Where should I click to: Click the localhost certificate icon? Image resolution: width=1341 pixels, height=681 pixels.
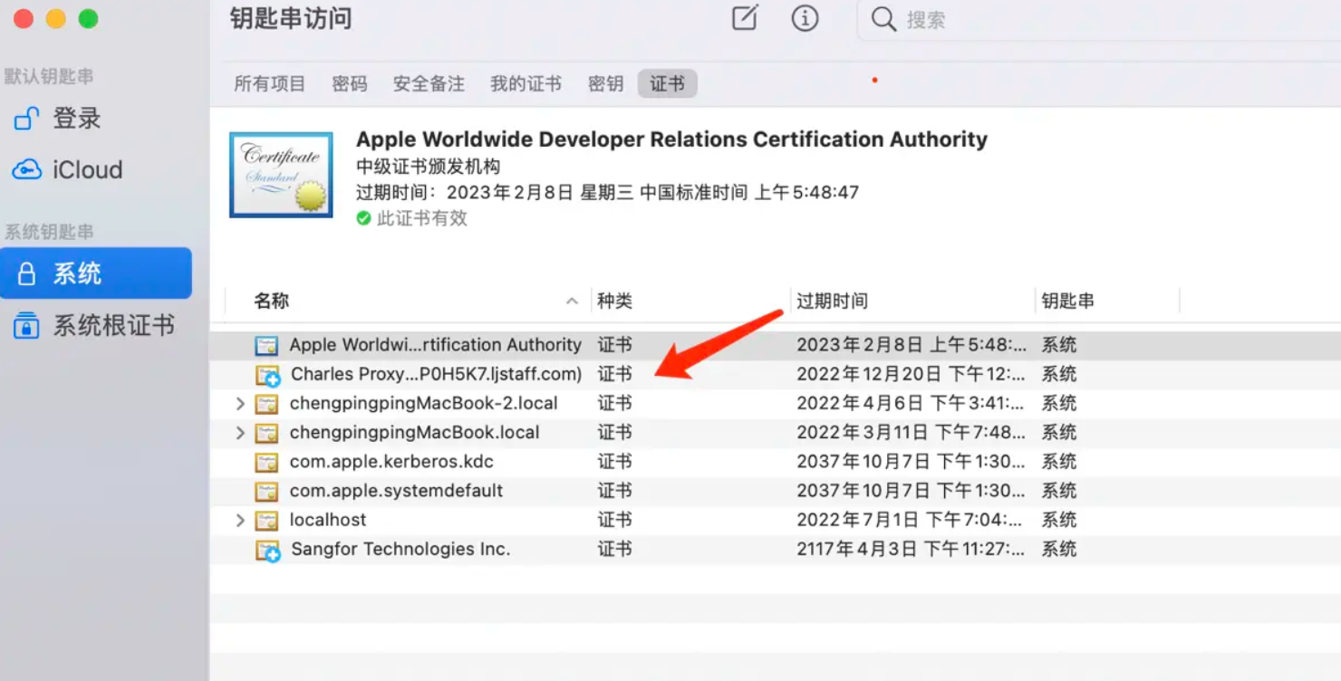[266, 520]
